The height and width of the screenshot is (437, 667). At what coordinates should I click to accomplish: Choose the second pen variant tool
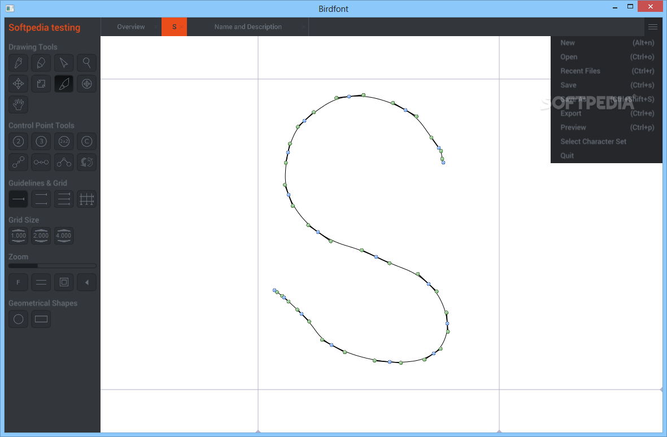click(x=41, y=63)
